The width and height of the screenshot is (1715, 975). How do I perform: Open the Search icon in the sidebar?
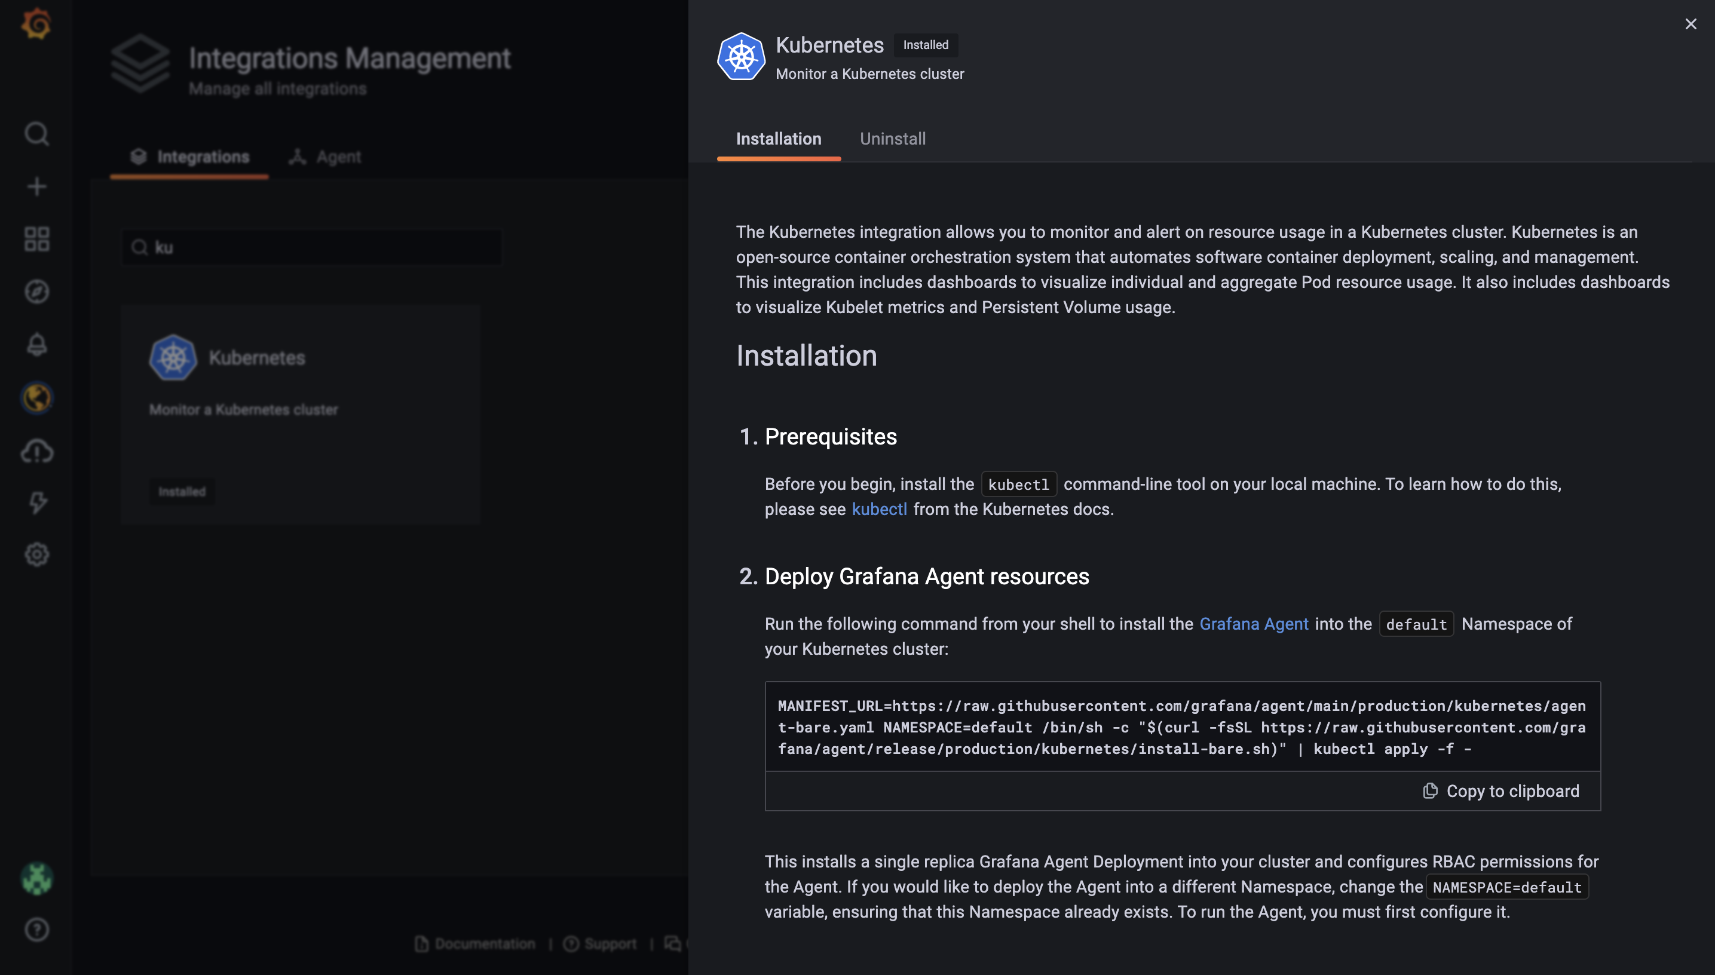pos(37,134)
